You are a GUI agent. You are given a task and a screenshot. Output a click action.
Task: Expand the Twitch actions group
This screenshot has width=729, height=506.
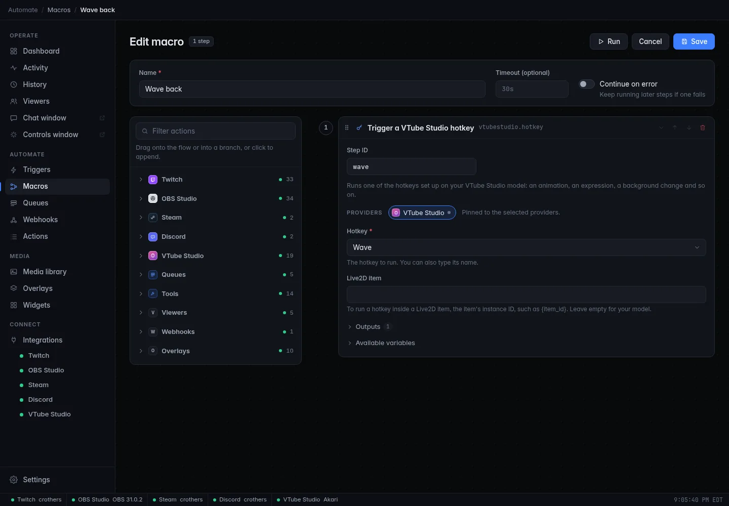(x=216, y=180)
